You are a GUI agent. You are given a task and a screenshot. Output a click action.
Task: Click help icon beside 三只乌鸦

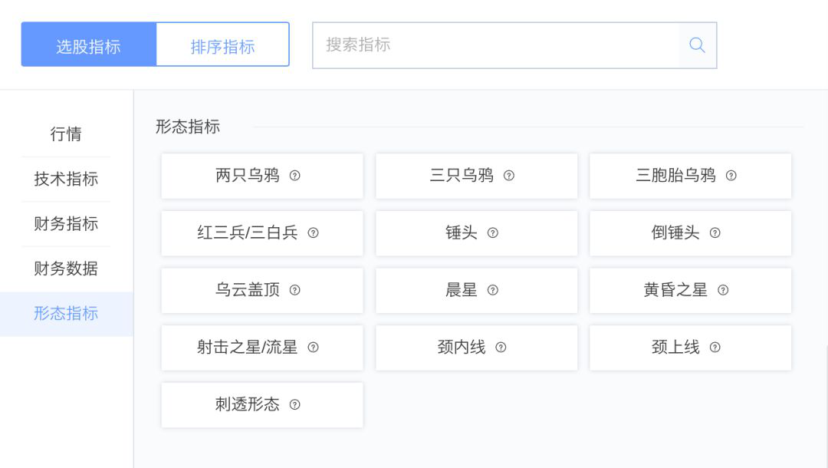pyautogui.click(x=509, y=176)
